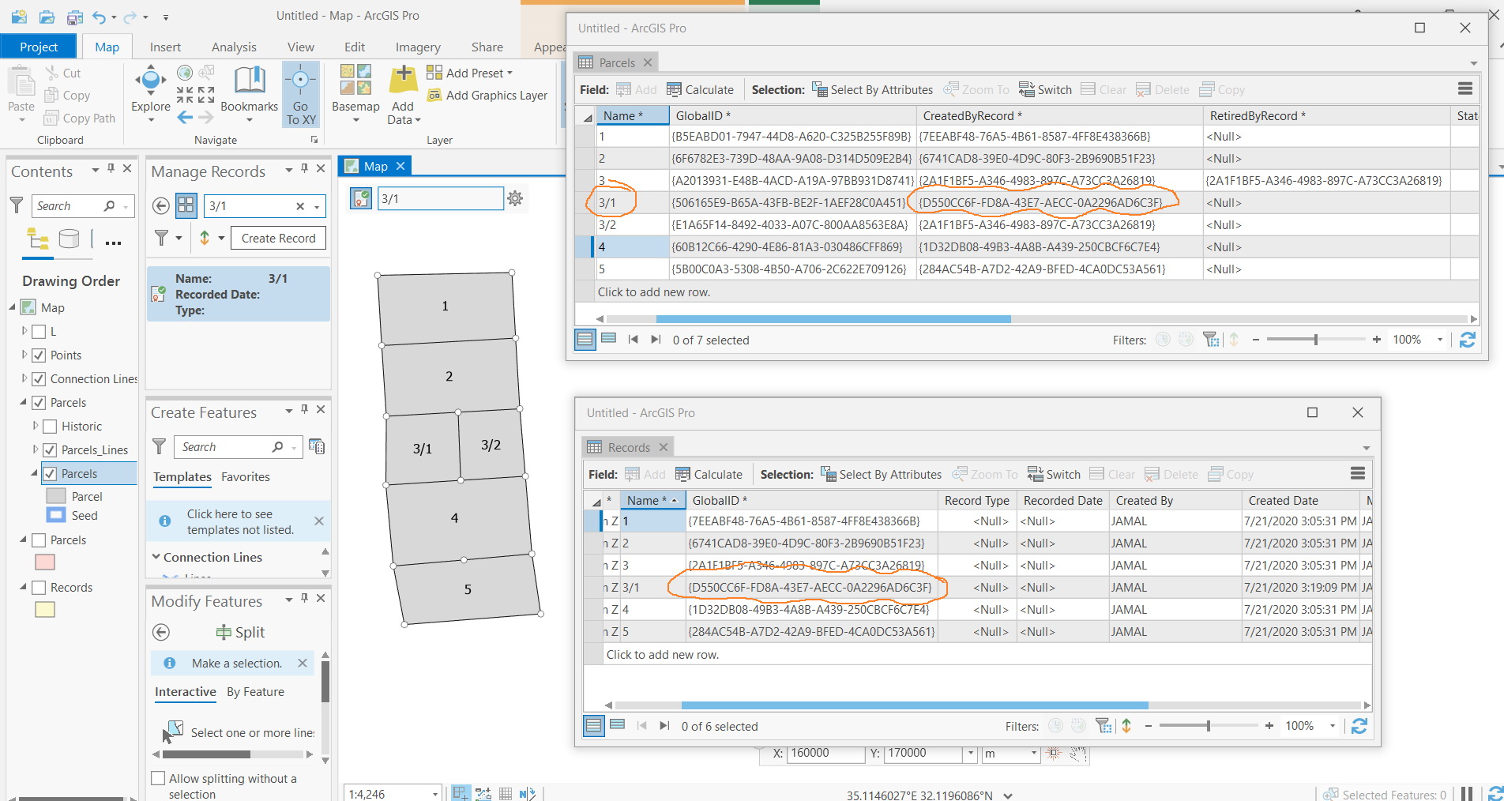Click the Manage Templates icon in Create Features
Screen dimensions: 1504x801
click(317, 446)
